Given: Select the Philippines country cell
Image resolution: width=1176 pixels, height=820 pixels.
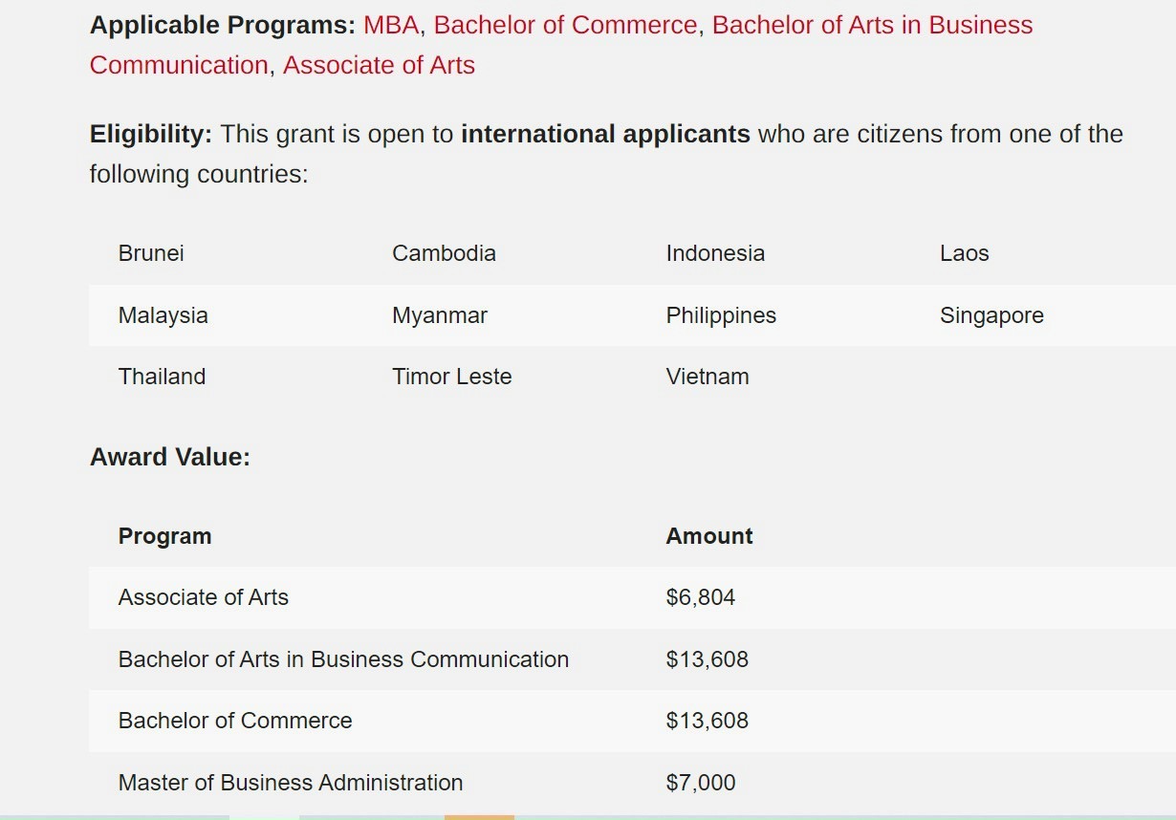Looking at the screenshot, I should point(721,315).
